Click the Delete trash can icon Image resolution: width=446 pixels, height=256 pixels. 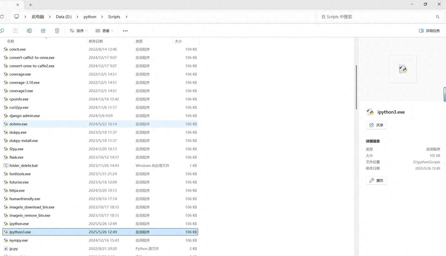tap(57, 31)
